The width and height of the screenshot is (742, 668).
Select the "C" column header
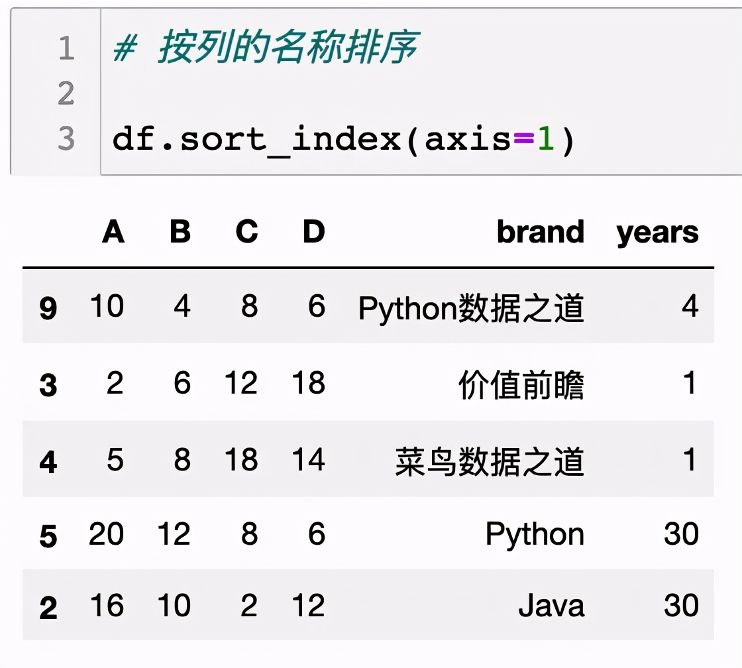(x=247, y=231)
